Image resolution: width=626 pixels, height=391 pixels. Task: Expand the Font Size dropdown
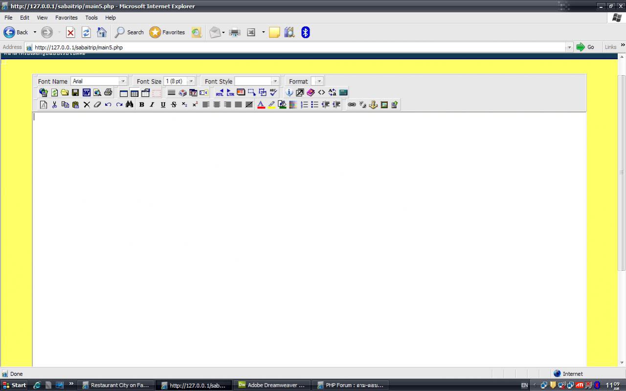click(191, 81)
